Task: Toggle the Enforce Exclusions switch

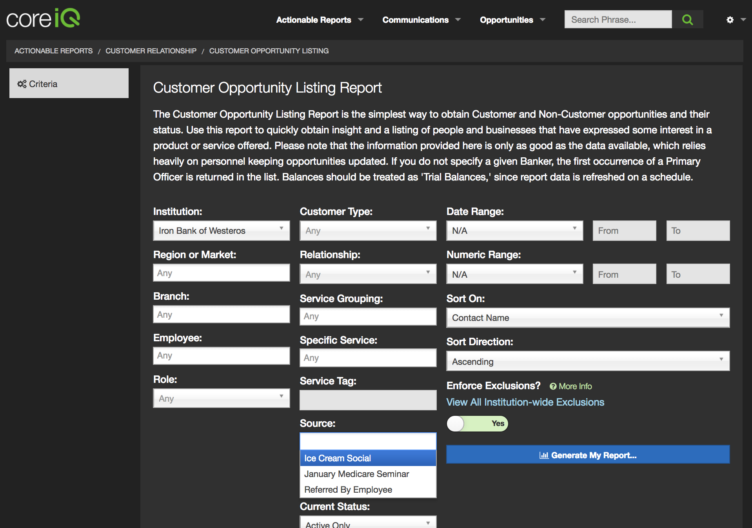Action: tap(477, 424)
